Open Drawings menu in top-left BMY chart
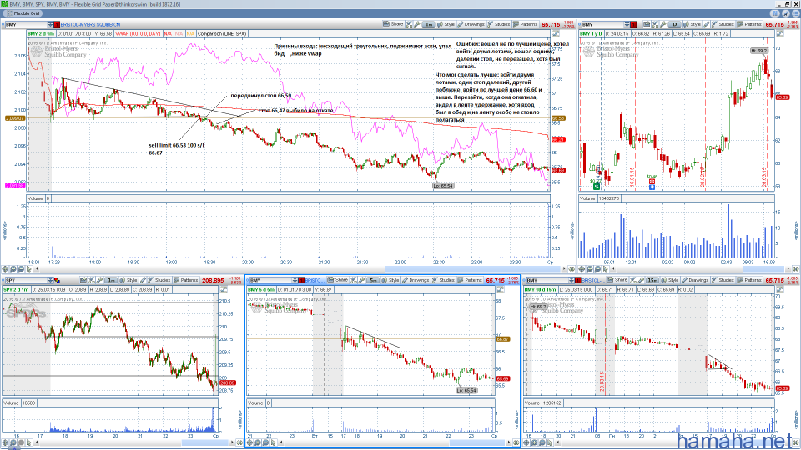801x450 pixels. pos(471,24)
